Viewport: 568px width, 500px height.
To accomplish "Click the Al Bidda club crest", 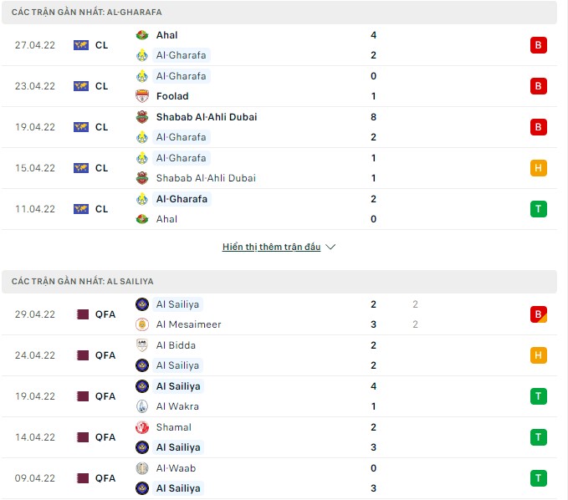I will 142,345.
